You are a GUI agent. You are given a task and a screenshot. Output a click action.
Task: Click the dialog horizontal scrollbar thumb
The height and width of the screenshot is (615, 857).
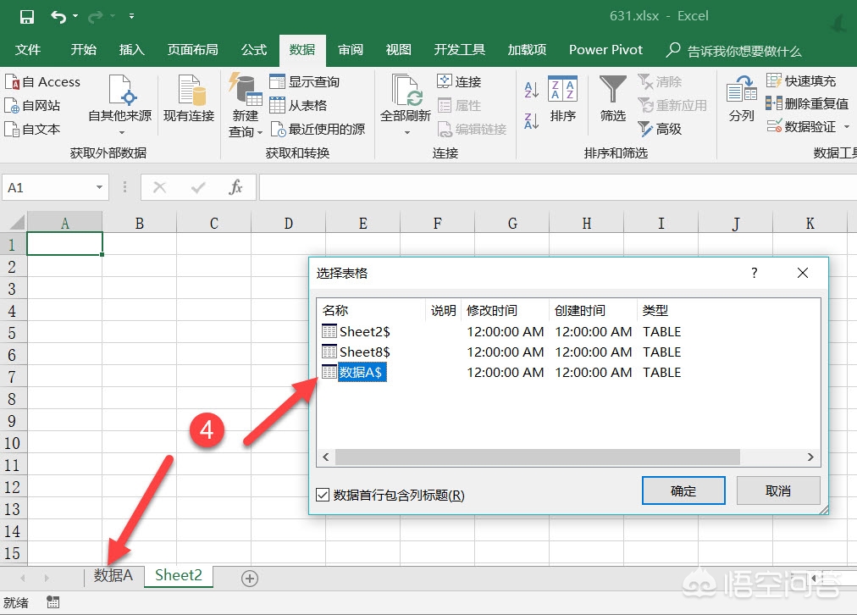coord(537,457)
